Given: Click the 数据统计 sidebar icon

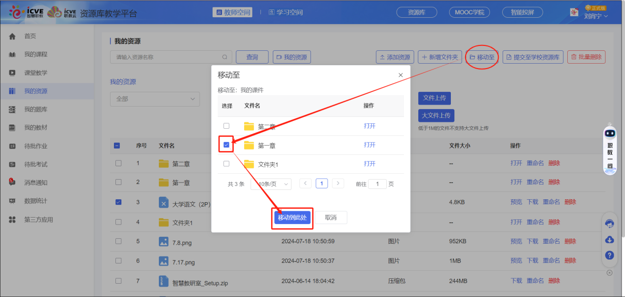Looking at the screenshot, I should pos(13,201).
